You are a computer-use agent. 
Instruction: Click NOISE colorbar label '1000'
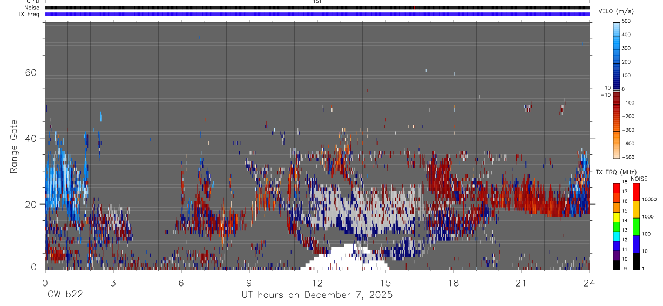[648, 216]
